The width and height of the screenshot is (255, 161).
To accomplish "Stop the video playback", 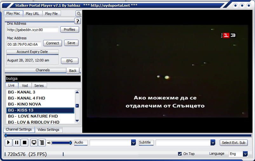I will click(x=24, y=143).
